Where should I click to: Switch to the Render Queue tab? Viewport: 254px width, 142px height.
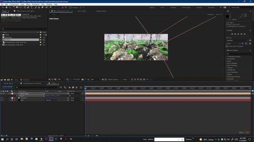(x=8, y=83)
